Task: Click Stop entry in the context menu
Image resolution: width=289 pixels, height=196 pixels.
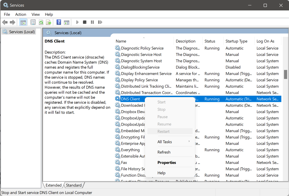Action: pyautogui.click(x=170, y=109)
